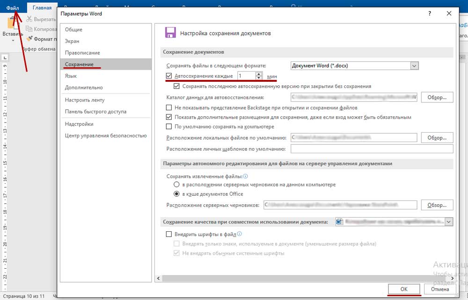
Task: Open the Файл ribbon tab
Action: pos(13,7)
